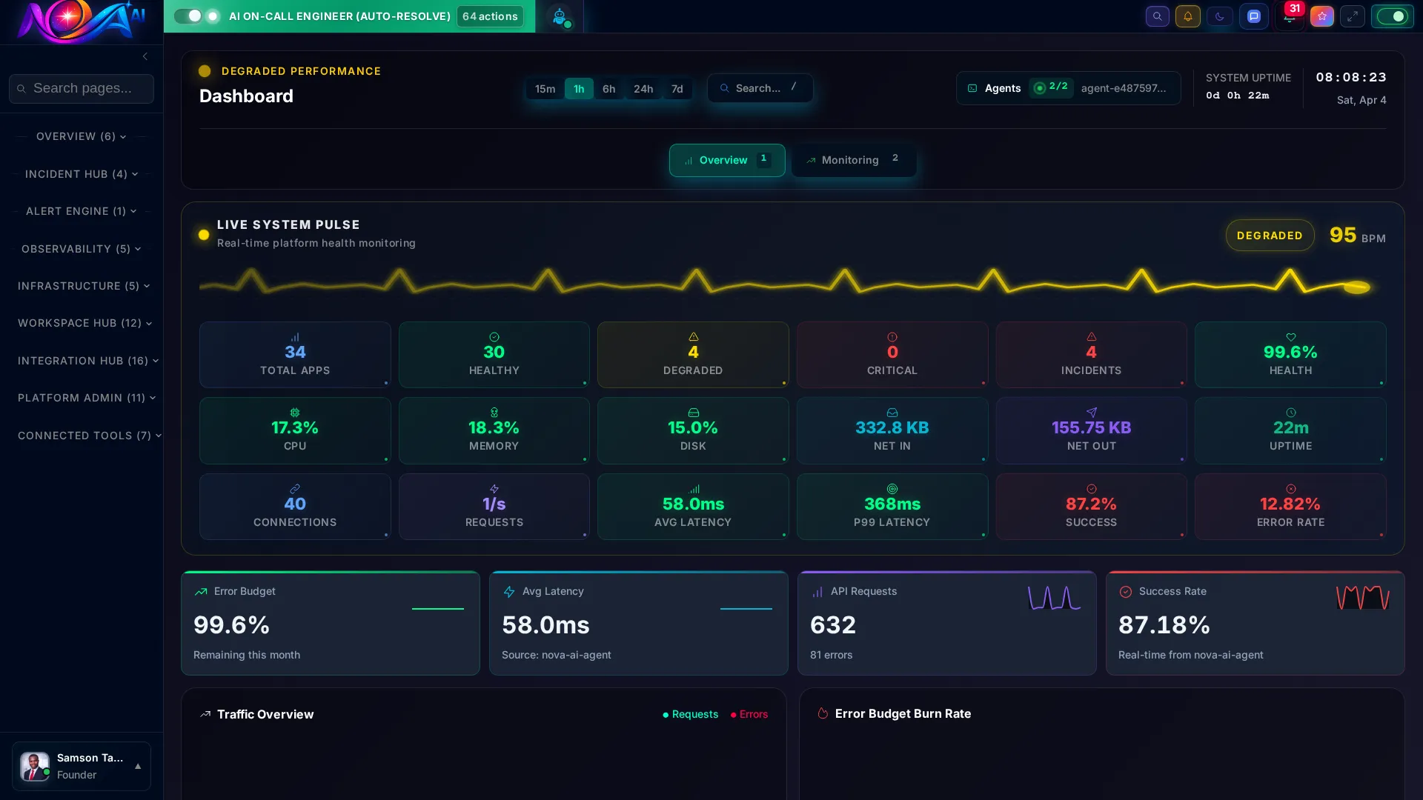Open the chat message icon in header
Screen dimensions: 1423x800
[x=1254, y=16]
